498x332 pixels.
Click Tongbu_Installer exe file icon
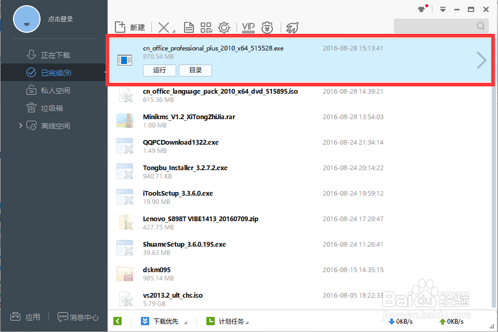click(125, 171)
